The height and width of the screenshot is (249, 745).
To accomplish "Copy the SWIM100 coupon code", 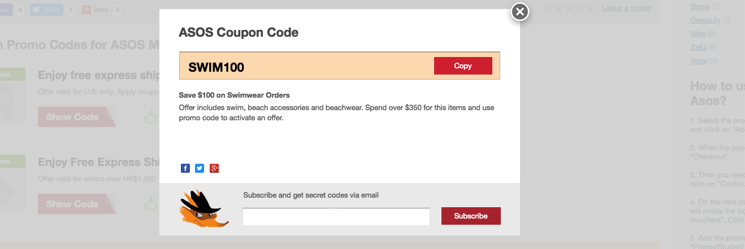I will [x=463, y=65].
